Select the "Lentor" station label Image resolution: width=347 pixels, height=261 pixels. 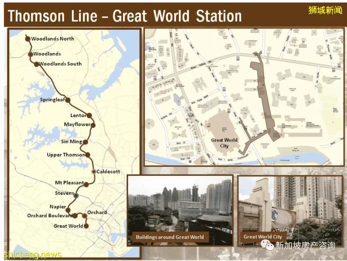[78, 115]
